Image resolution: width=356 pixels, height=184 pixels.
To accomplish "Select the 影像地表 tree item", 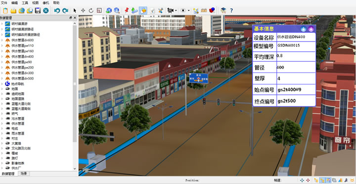I will (x=18, y=163).
